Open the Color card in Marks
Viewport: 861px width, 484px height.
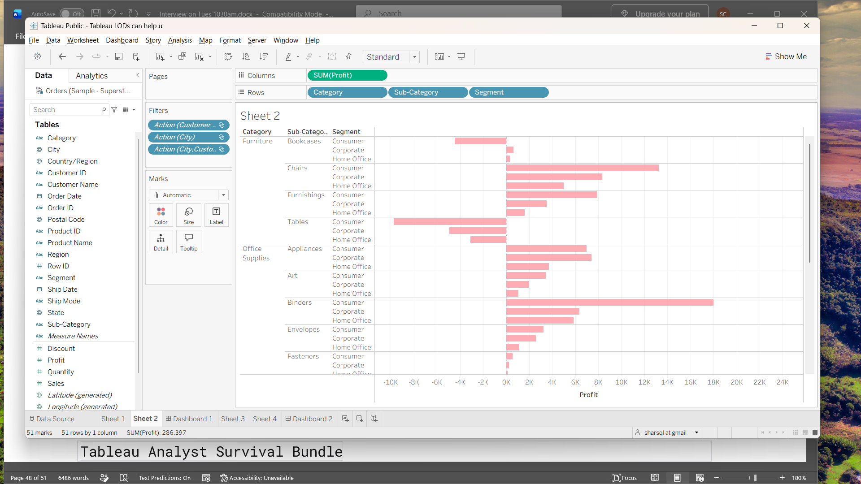click(161, 216)
